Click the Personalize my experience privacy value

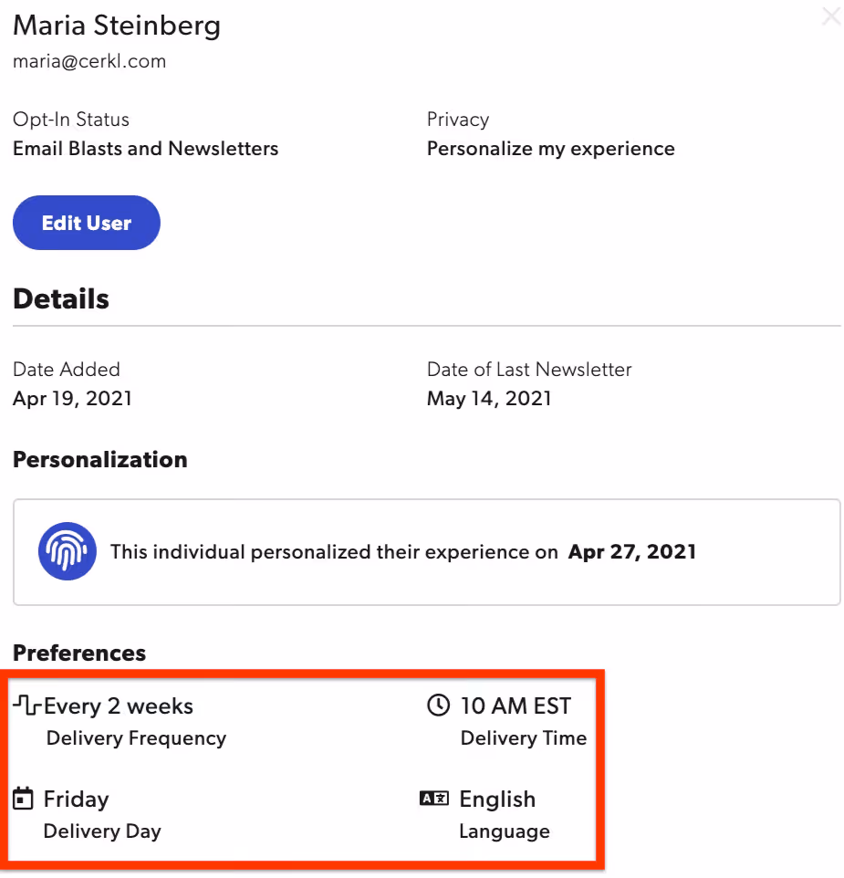(551, 149)
